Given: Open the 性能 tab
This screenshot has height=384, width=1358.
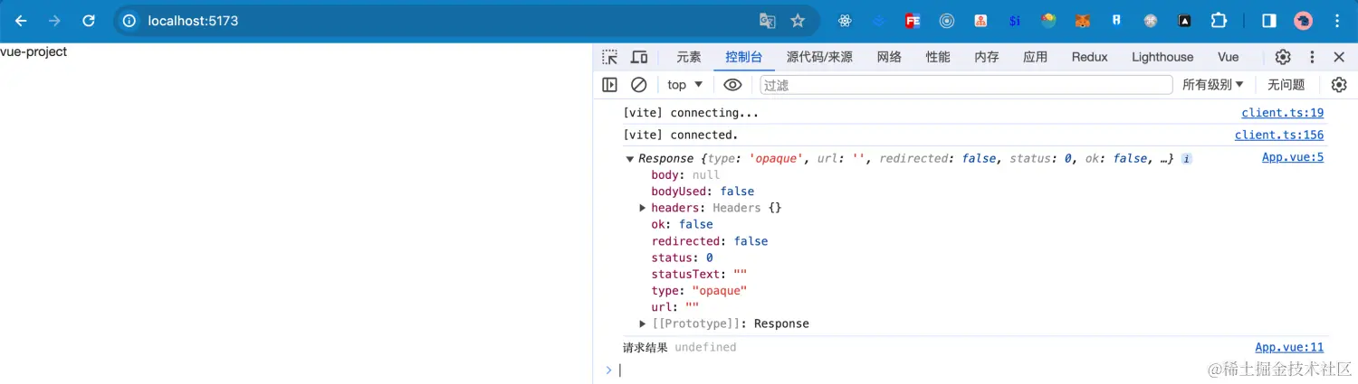Looking at the screenshot, I should click(x=938, y=57).
